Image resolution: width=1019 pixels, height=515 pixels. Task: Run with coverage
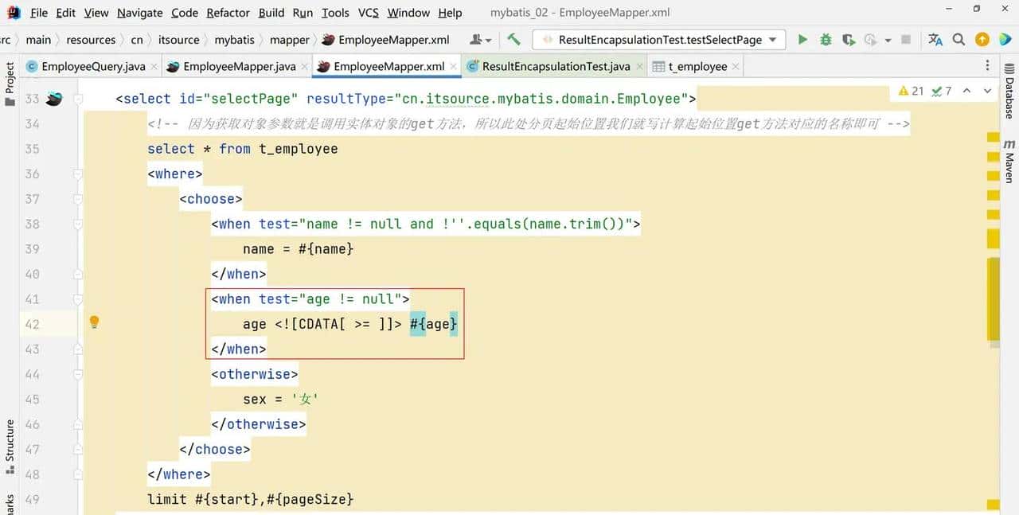pos(849,40)
